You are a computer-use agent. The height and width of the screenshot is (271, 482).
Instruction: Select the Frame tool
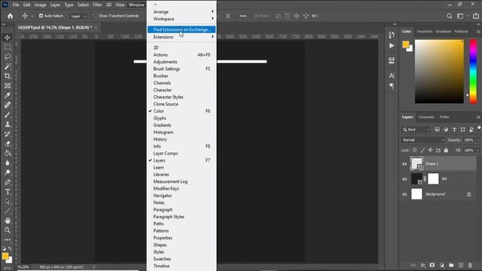click(x=8, y=86)
